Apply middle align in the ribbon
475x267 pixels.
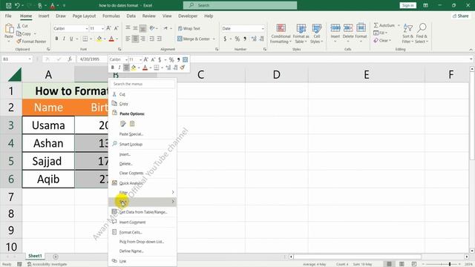(x=135, y=28)
